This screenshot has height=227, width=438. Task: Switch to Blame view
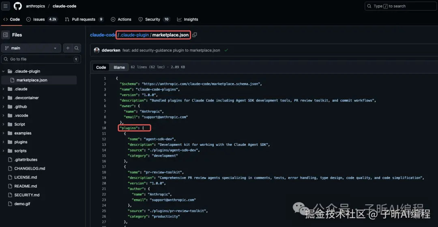119,67
